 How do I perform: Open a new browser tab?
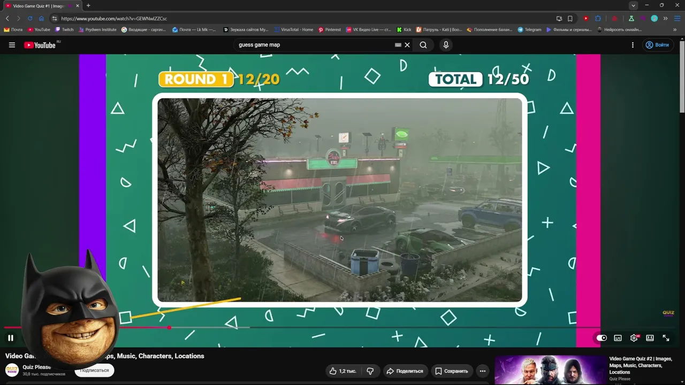pyautogui.click(x=88, y=5)
